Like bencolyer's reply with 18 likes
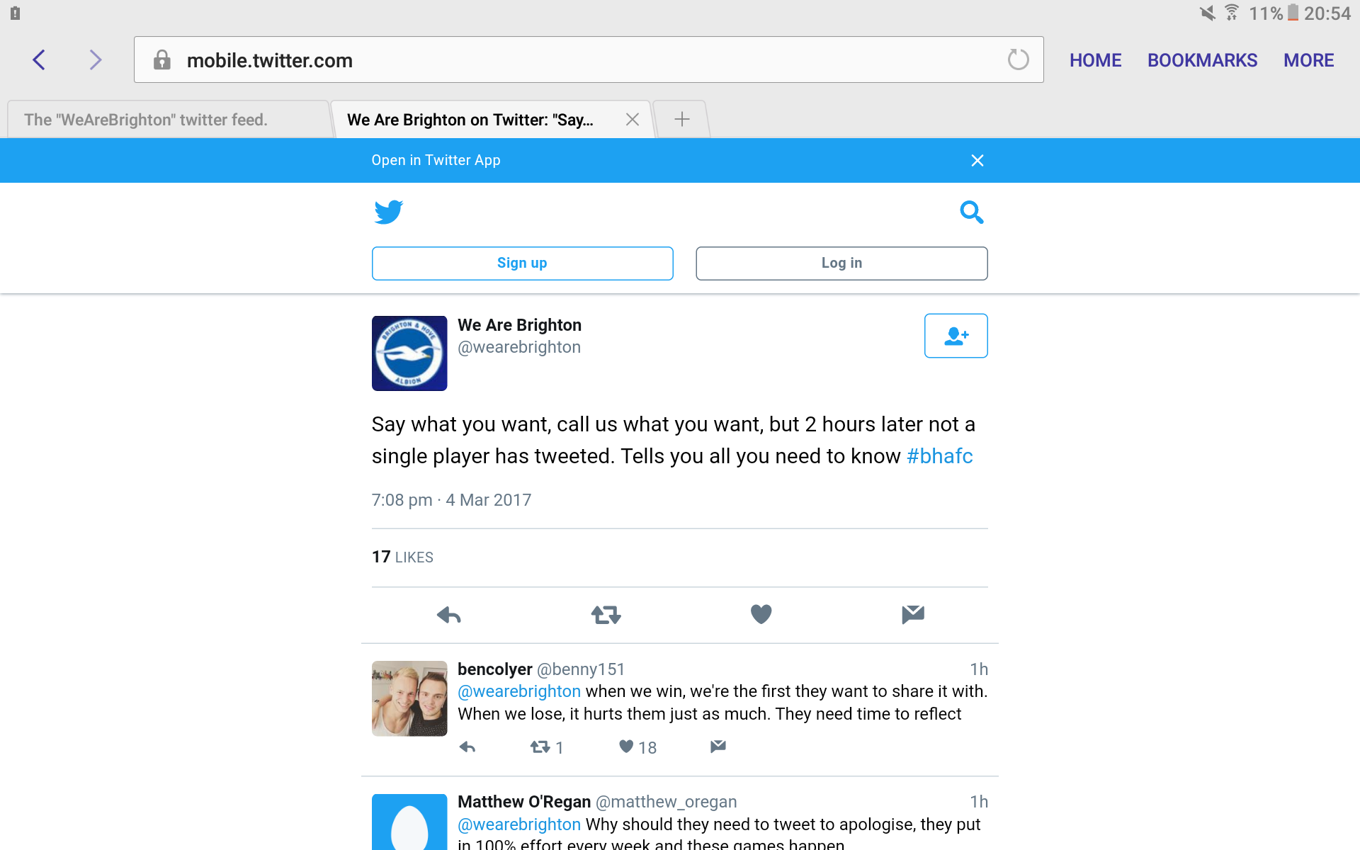Screen dimensions: 1360x850 click(x=626, y=747)
